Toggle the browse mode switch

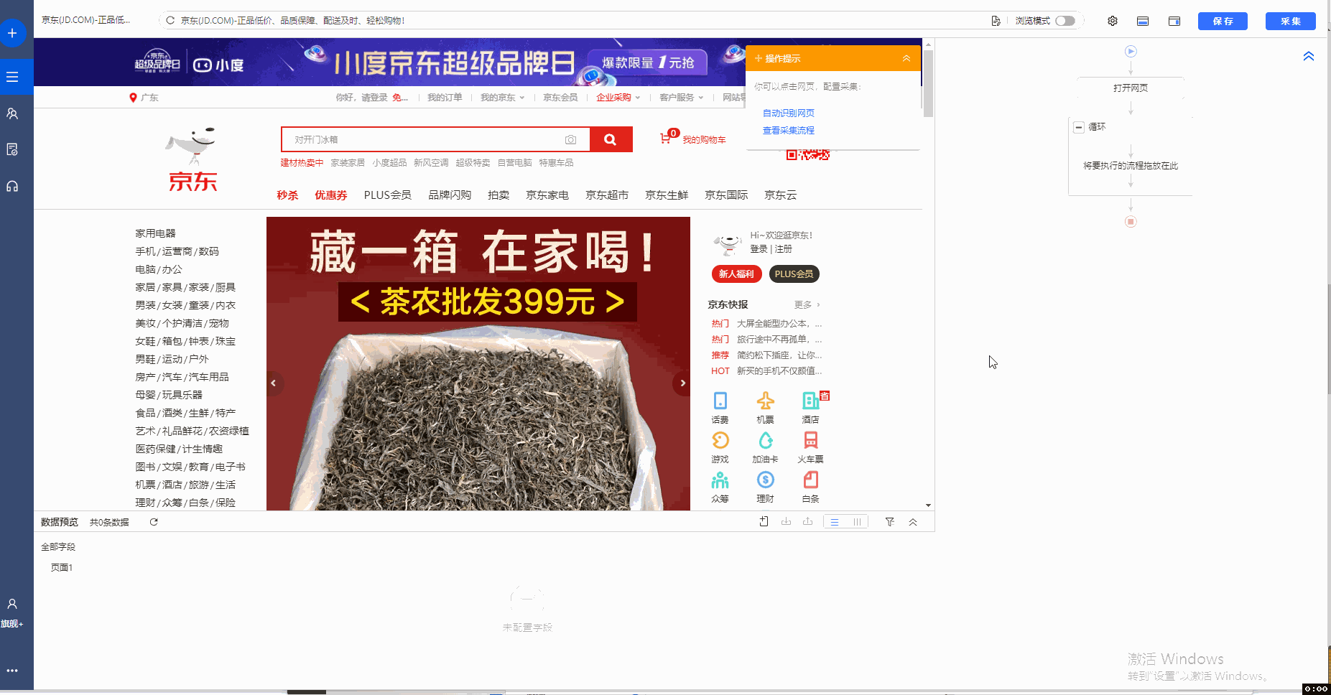pyautogui.click(x=1065, y=21)
